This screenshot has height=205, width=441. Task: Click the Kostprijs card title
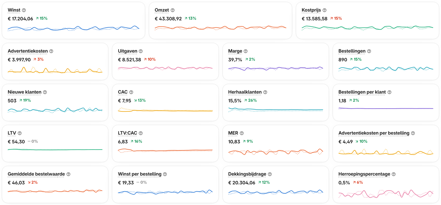point(311,10)
